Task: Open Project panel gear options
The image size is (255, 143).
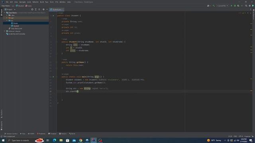Action: point(43,10)
